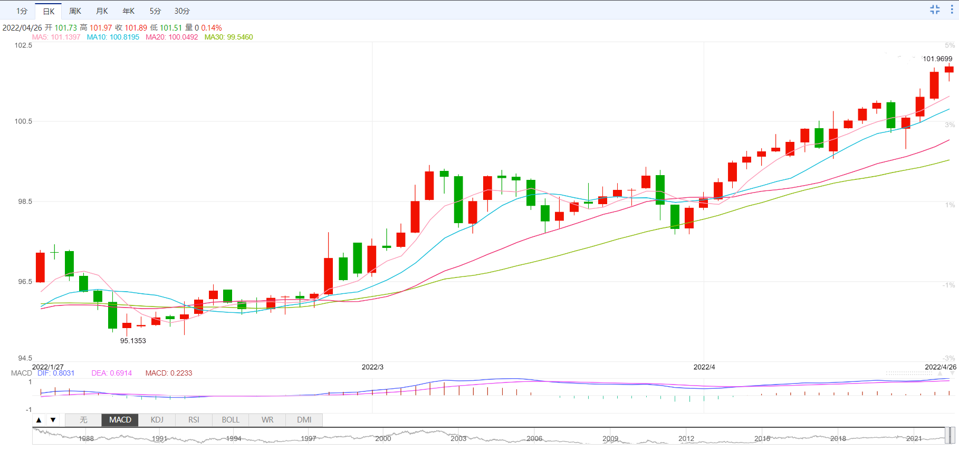This screenshot has width=959, height=451.
Task: Click the black up arrow beside indicator tabs
Action: point(39,420)
